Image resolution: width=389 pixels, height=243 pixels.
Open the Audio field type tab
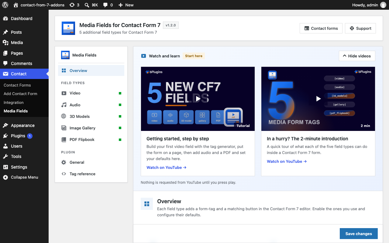coord(91,105)
